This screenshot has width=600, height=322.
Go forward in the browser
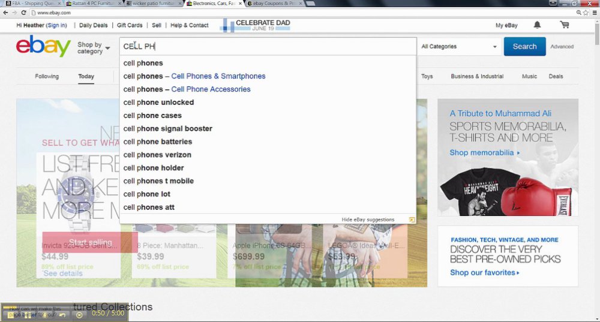[14, 13]
